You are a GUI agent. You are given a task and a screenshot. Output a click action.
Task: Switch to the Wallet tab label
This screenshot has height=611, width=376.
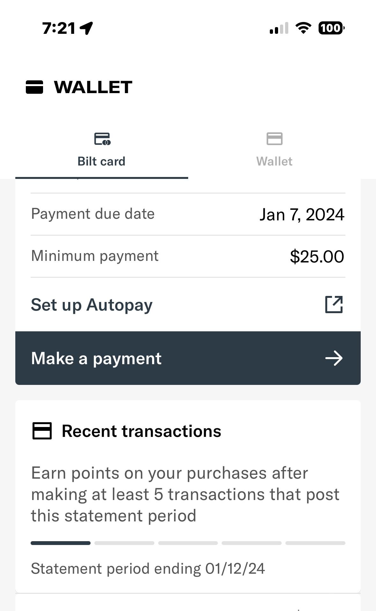274,161
